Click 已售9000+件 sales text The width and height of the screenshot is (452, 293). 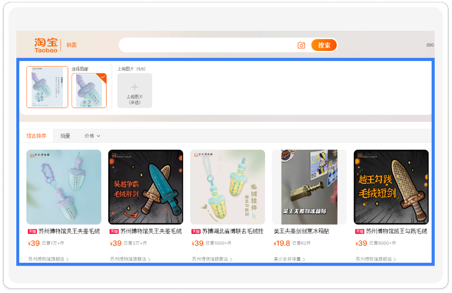(382, 243)
